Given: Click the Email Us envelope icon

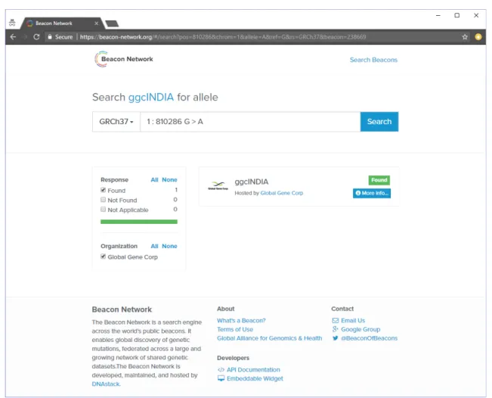Looking at the screenshot, I should (x=335, y=320).
